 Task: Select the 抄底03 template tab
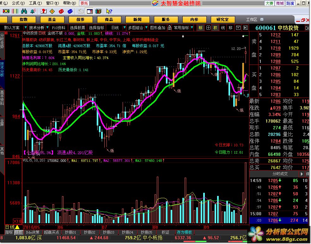click(x=108, y=232)
